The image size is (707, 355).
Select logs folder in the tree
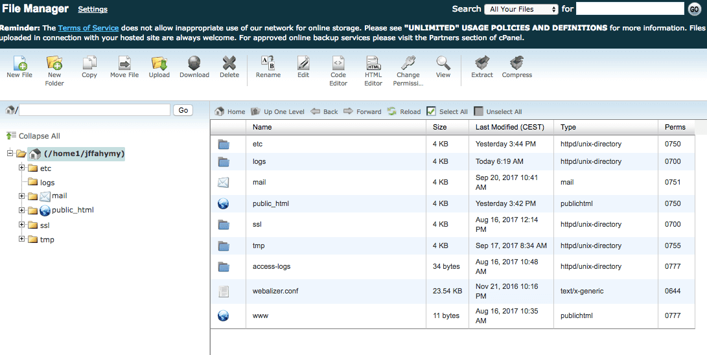pyautogui.click(x=47, y=183)
